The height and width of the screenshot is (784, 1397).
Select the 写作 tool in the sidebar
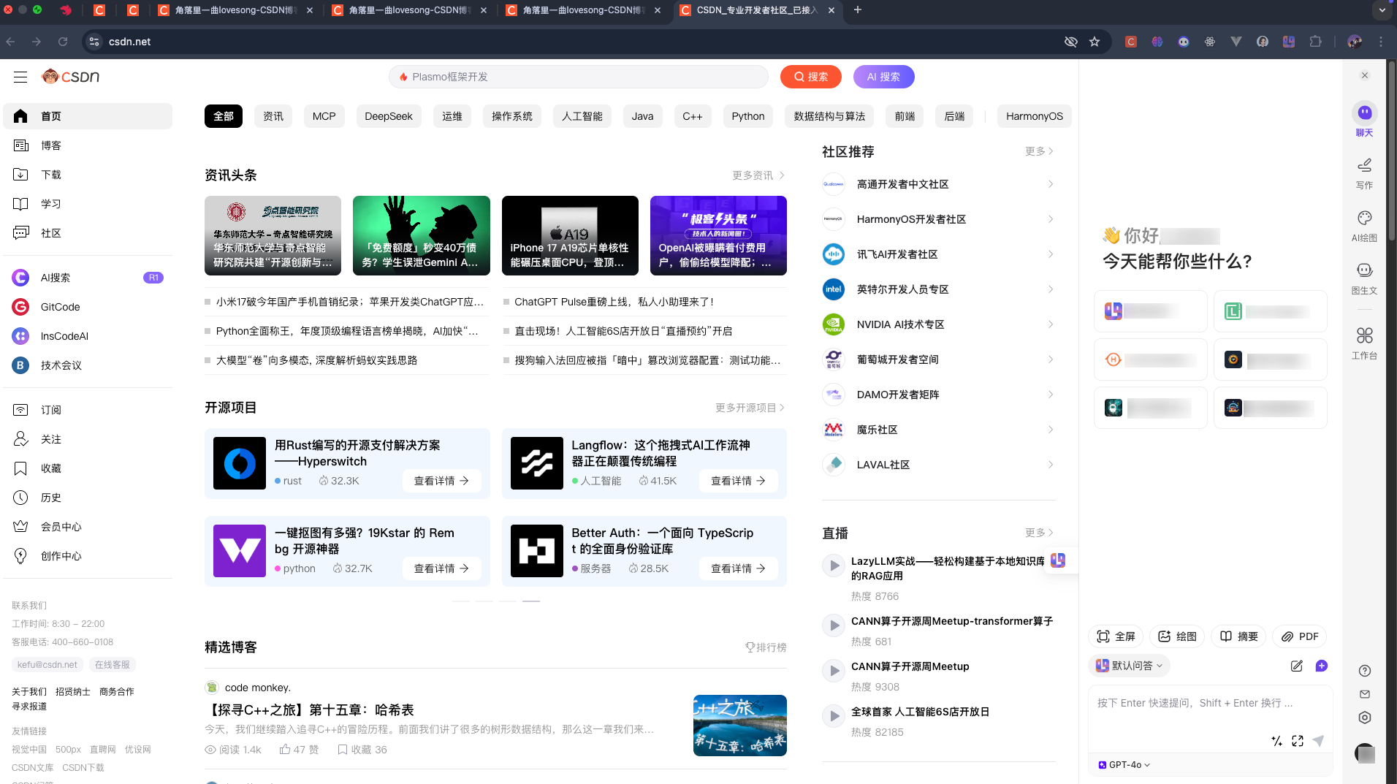tap(1363, 173)
